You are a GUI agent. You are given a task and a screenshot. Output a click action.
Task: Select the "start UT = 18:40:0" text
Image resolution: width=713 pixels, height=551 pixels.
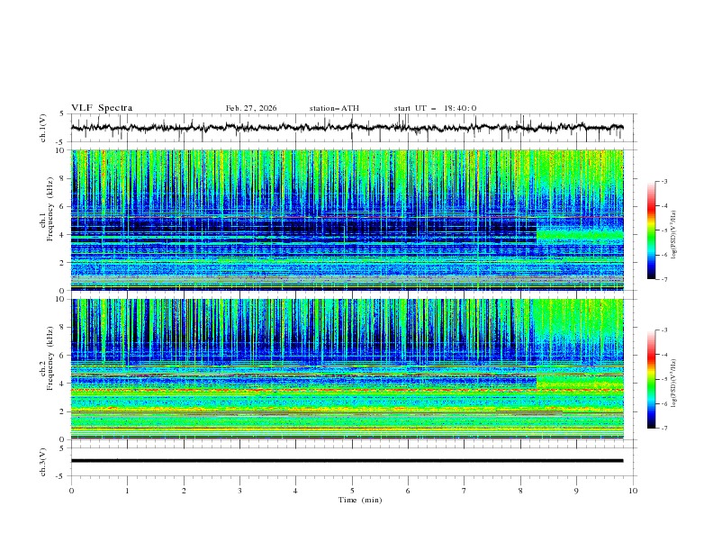435,108
